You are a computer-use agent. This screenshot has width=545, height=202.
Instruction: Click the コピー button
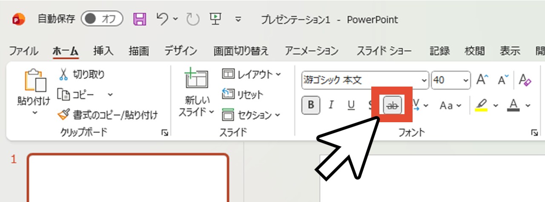click(76, 95)
